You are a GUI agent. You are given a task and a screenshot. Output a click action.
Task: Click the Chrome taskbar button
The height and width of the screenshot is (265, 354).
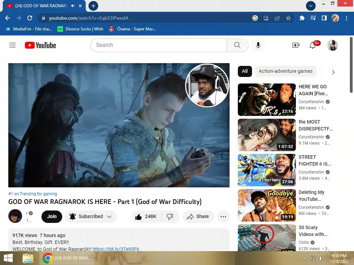67,258
